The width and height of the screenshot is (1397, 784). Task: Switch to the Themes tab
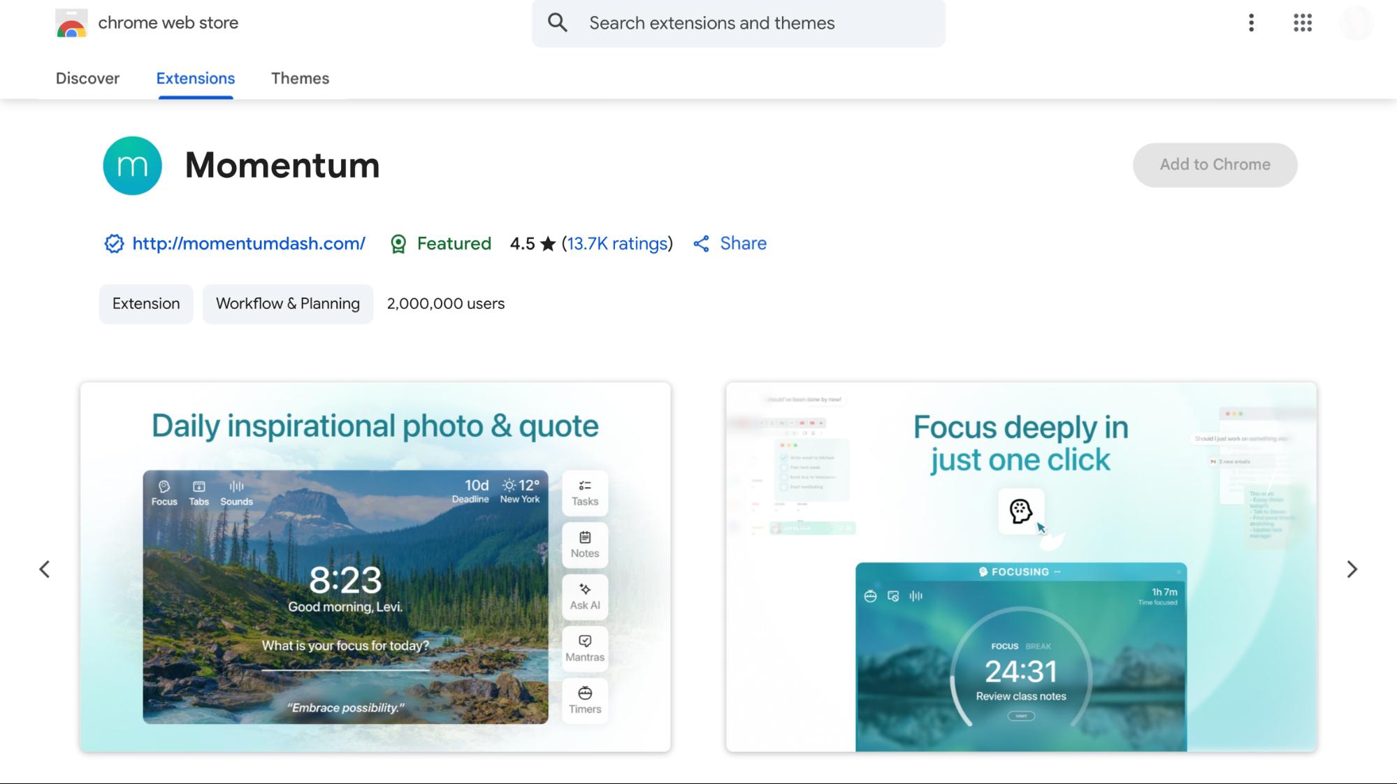pos(300,78)
